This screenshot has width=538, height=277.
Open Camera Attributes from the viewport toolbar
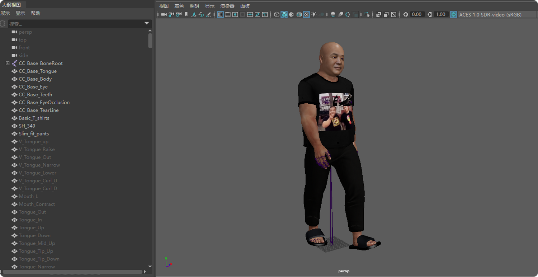pyautogui.click(x=179, y=15)
